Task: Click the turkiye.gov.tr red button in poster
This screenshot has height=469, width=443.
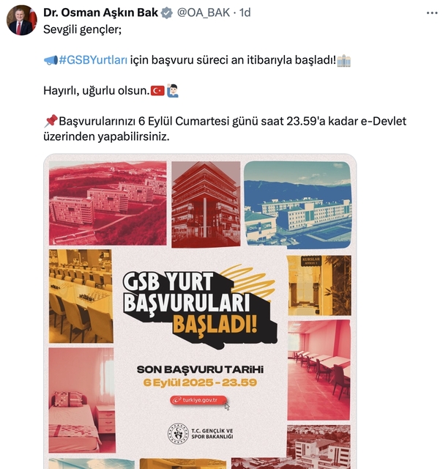Action: pos(198,400)
